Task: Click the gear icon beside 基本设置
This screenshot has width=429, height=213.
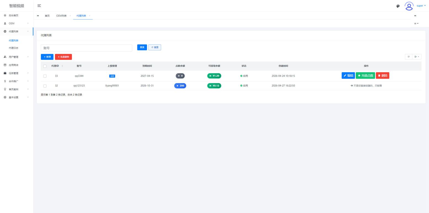Action: [x=5, y=97]
